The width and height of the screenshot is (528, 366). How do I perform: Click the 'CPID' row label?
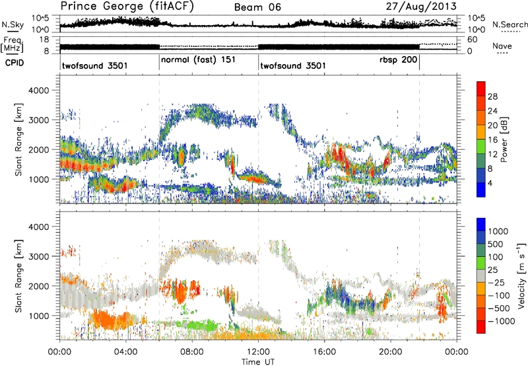[x=15, y=63]
